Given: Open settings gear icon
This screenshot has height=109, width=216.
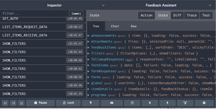Looking at the screenshot, I should click(204, 103).
